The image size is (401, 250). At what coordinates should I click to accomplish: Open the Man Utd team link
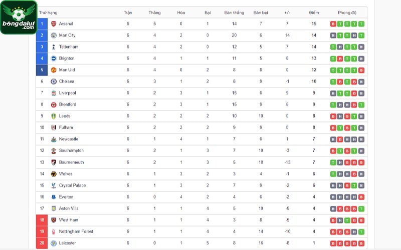click(67, 69)
